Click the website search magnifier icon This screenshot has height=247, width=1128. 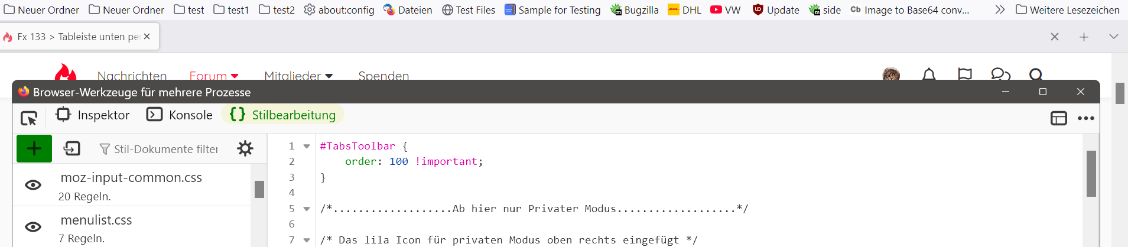[1035, 74]
